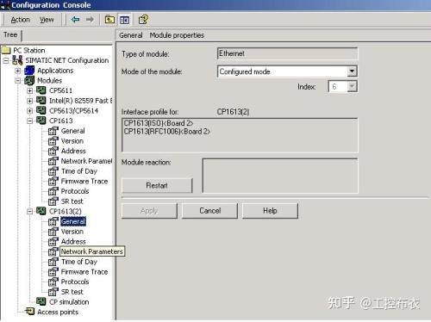Select Network Parameters under CP1613
431x322 pixels.
86,161
